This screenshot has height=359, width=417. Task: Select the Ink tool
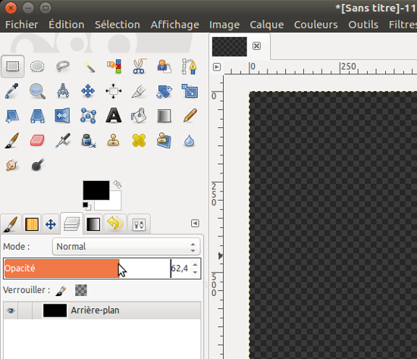coord(88,141)
